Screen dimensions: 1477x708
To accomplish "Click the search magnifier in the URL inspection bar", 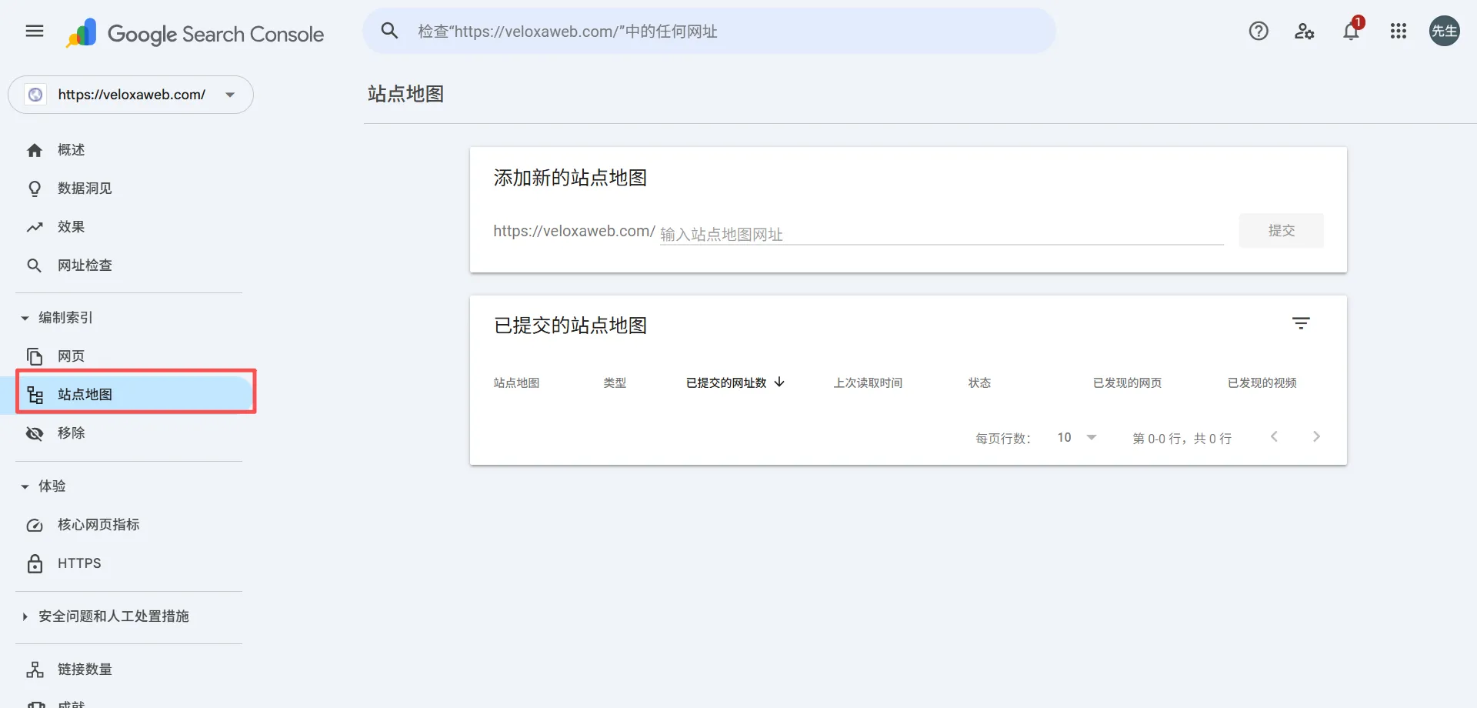I will [389, 30].
